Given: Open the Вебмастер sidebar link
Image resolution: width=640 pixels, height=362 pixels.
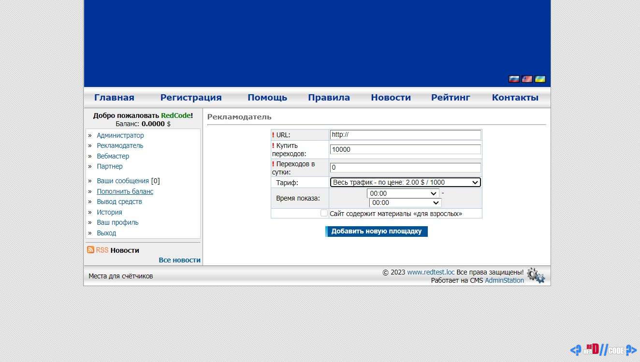Looking at the screenshot, I should (x=113, y=156).
